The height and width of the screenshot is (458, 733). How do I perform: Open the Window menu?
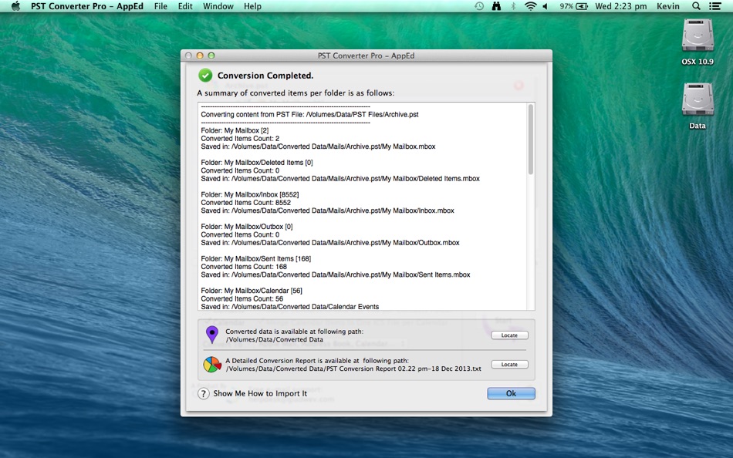tap(218, 6)
